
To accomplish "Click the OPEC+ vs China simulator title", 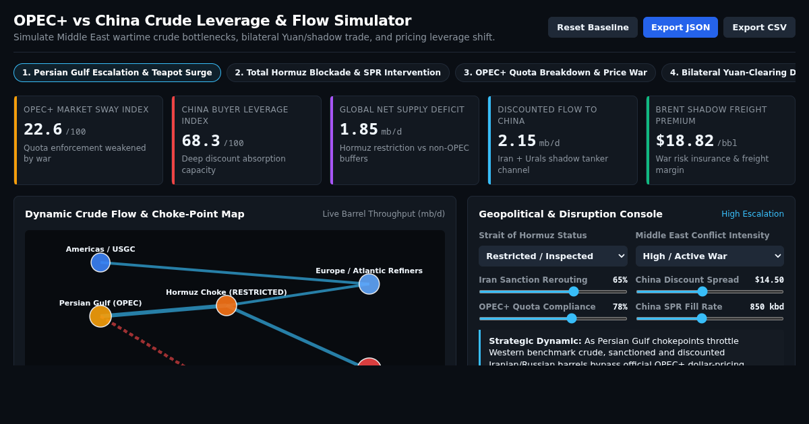I will click(x=212, y=21).
